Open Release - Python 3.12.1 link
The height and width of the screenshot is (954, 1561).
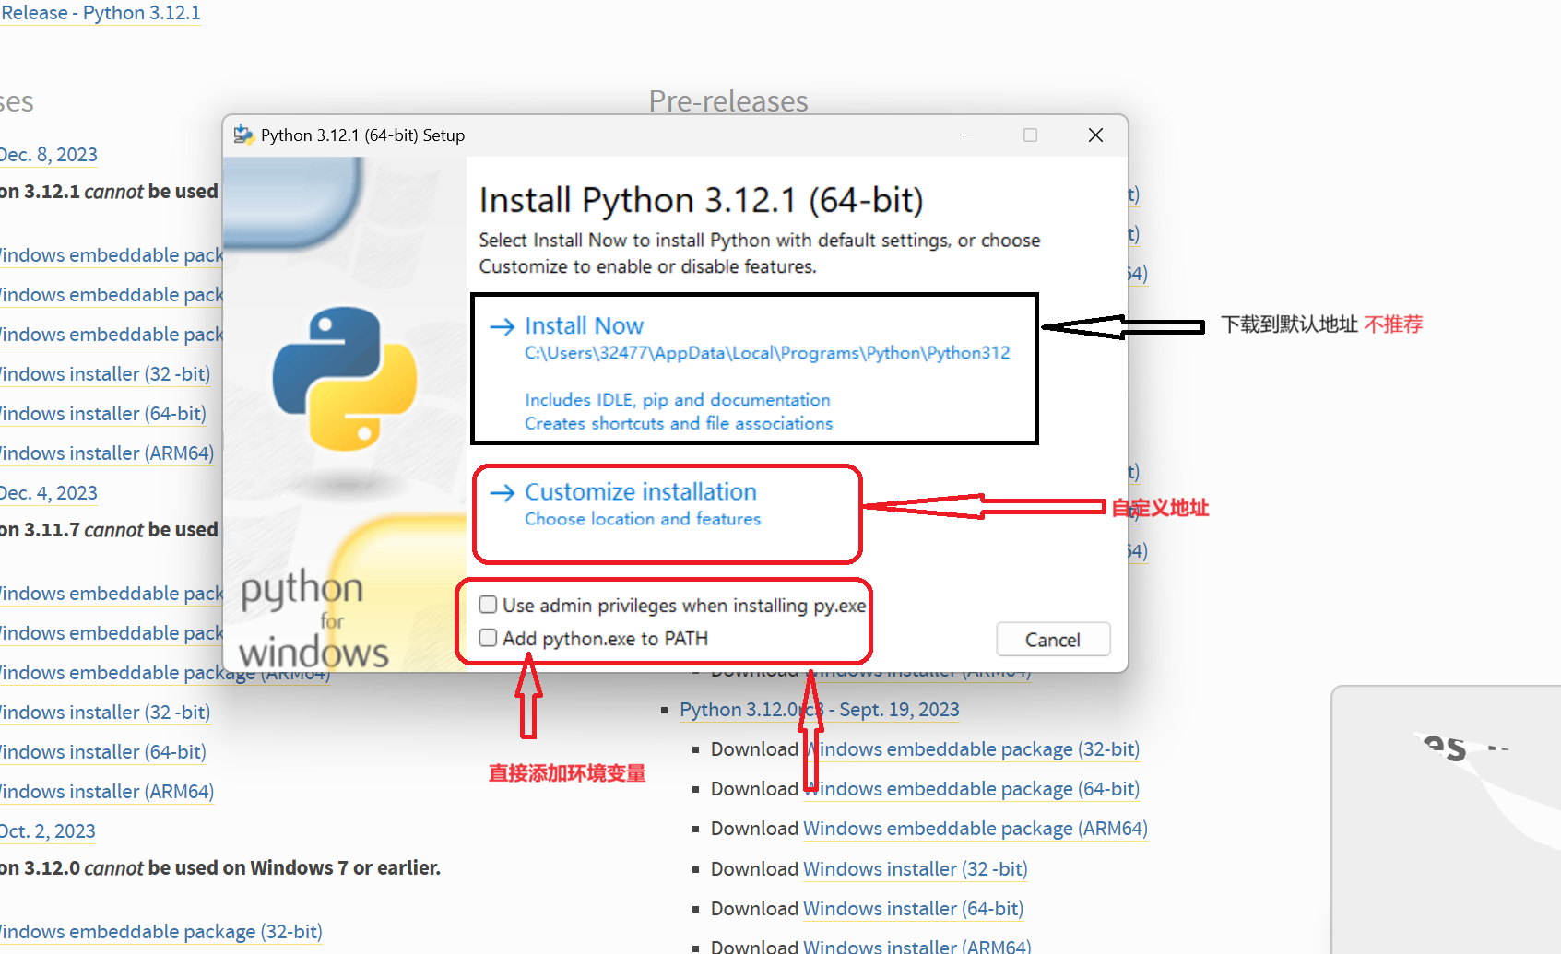[101, 13]
